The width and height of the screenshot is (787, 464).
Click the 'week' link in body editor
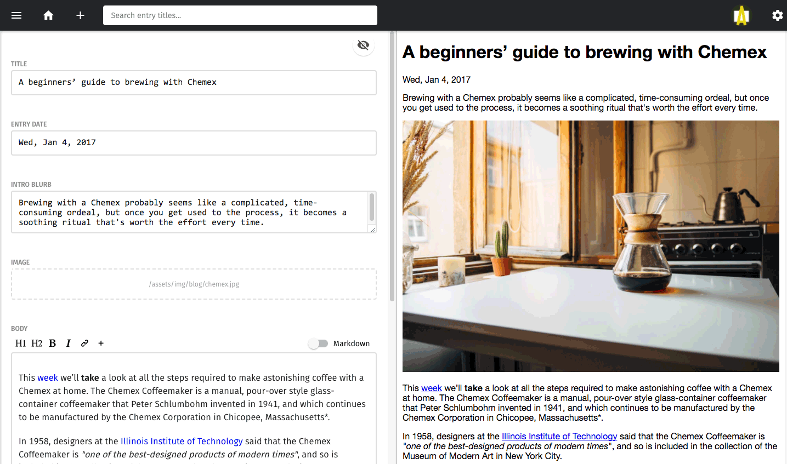(x=48, y=377)
